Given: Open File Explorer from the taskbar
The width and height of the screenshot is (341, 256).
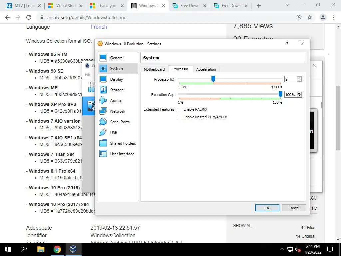Looking at the screenshot, I should coord(41,249).
